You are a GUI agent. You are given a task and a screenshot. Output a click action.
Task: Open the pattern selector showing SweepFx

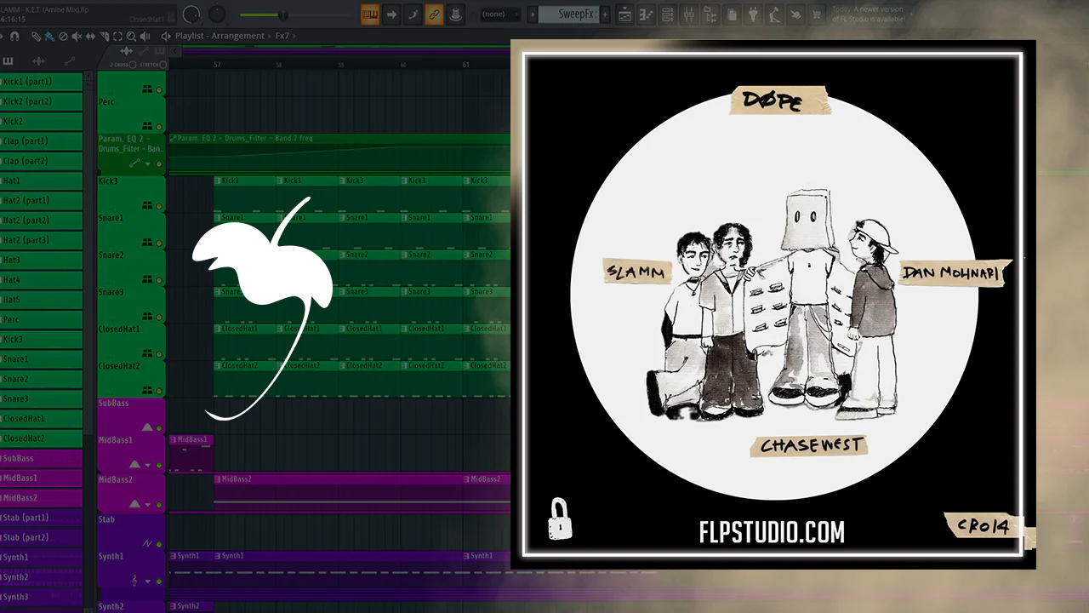pyautogui.click(x=569, y=14)
